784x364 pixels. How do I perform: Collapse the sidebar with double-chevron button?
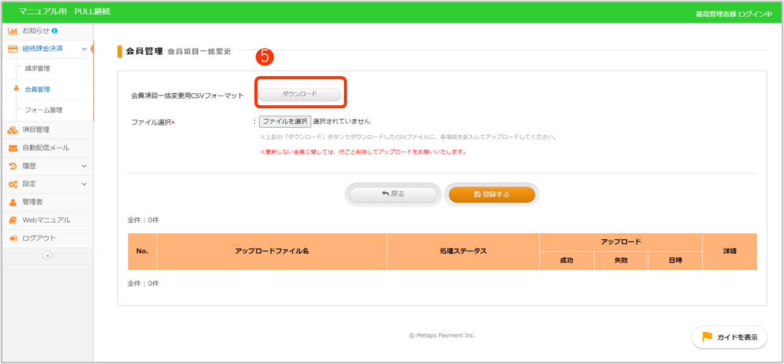pos(47,256)
